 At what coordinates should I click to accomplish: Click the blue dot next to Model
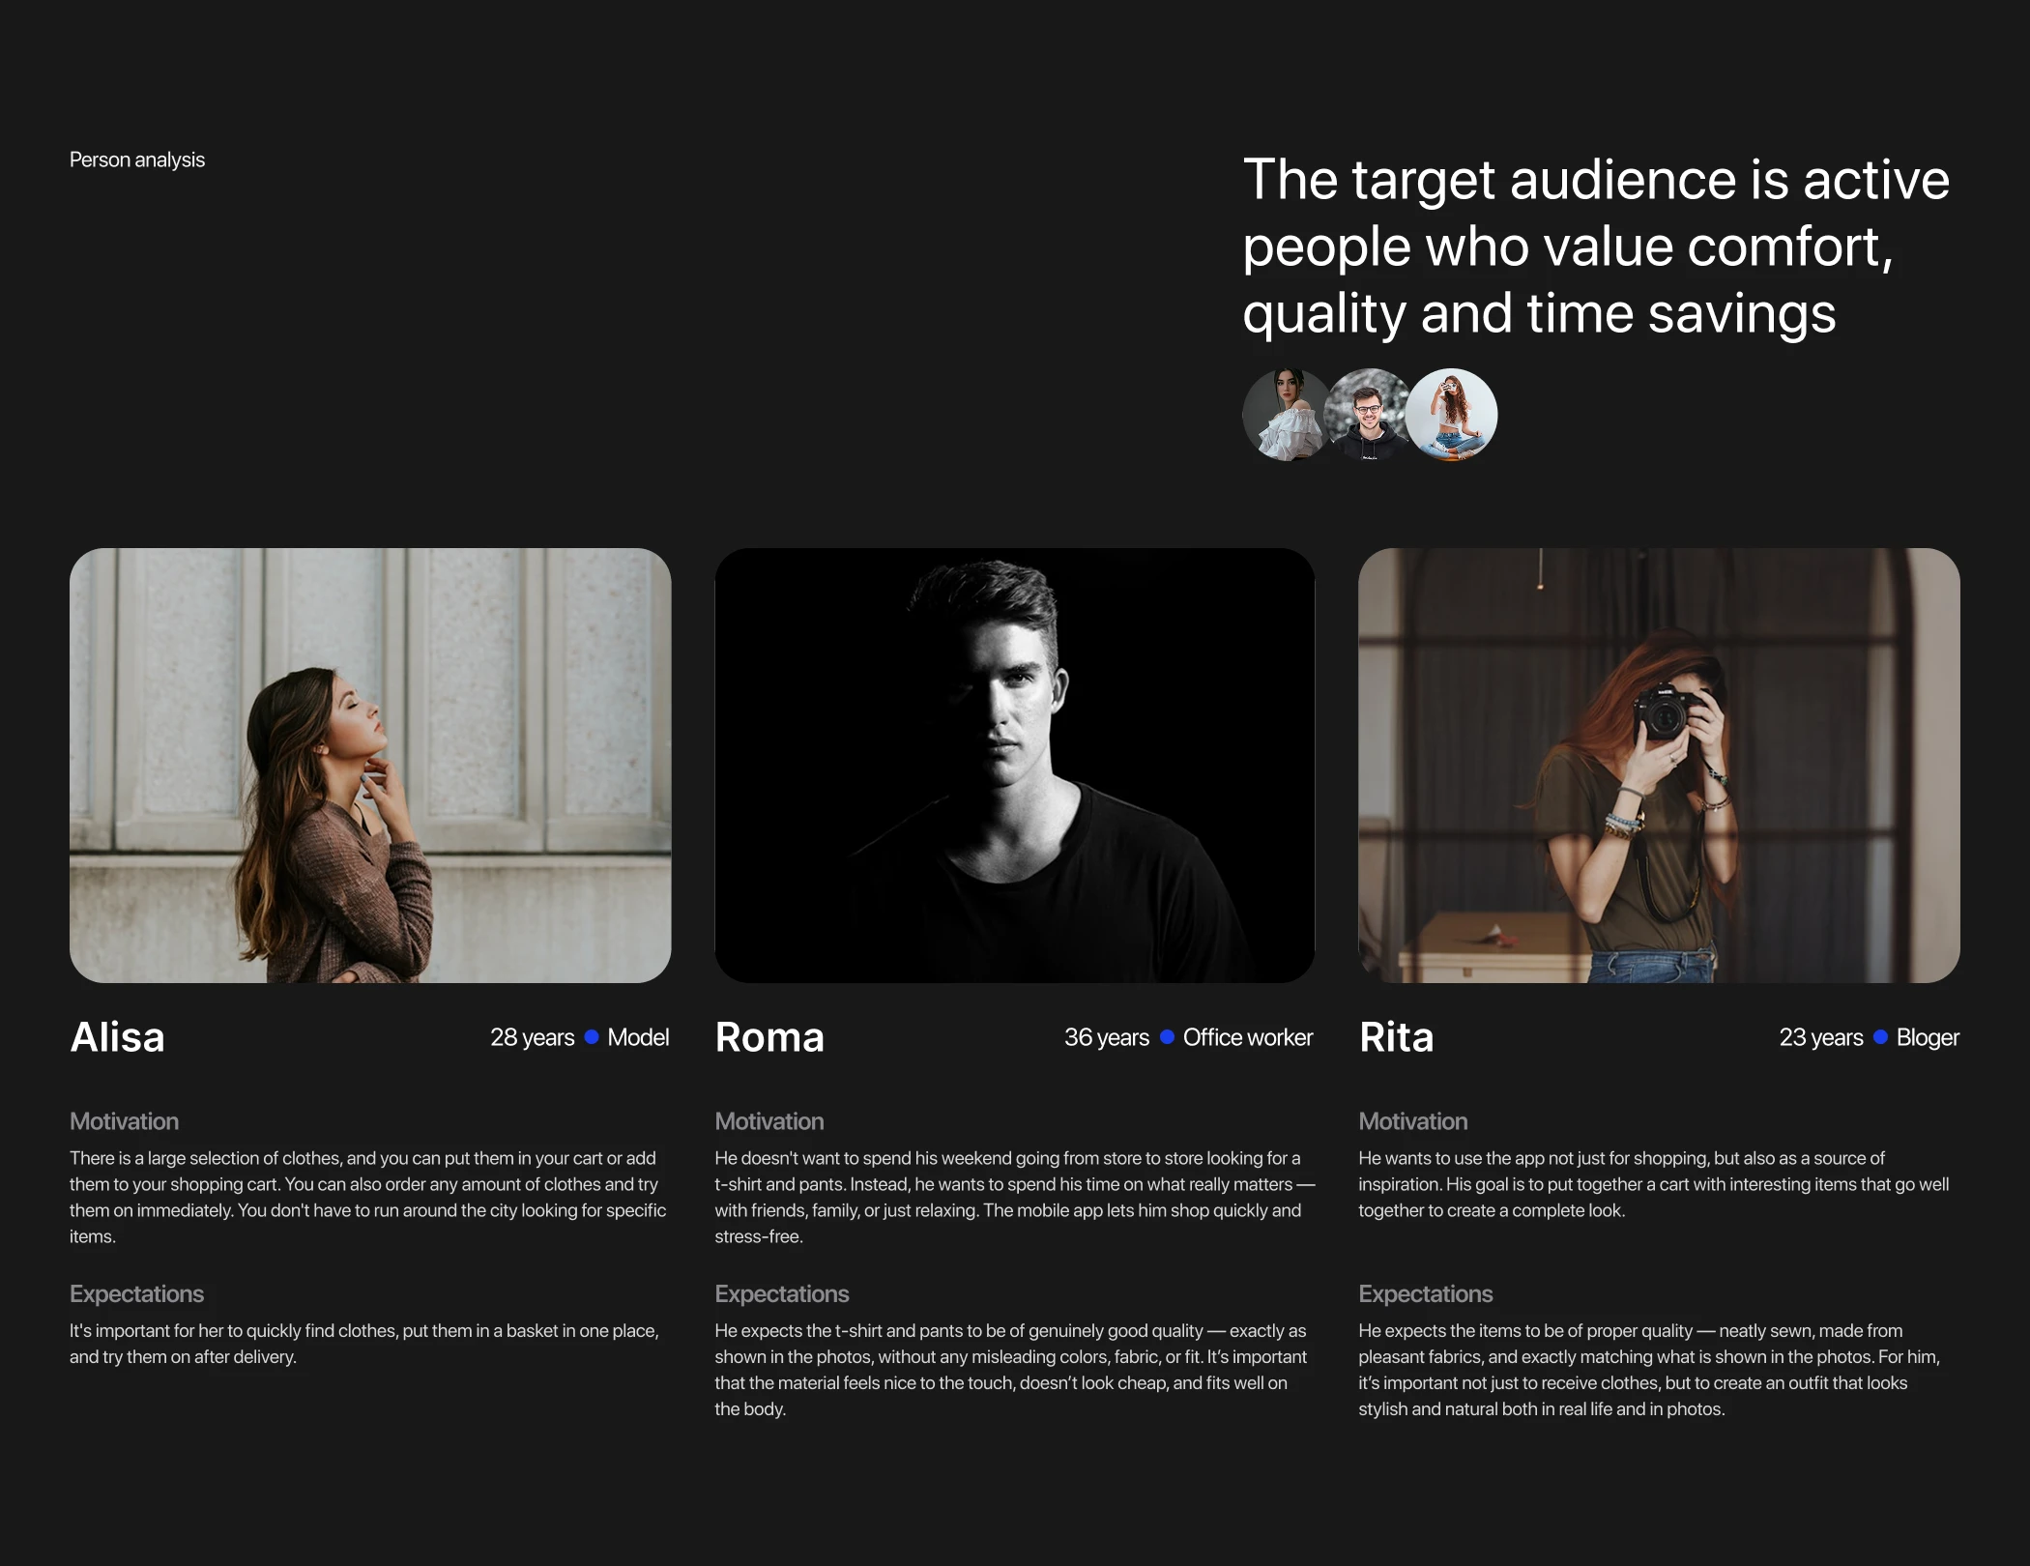point(592,1037)
